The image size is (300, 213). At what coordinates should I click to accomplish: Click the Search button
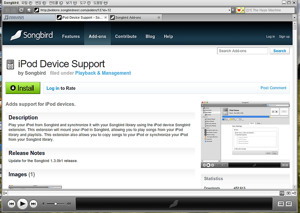coord(280,51)
